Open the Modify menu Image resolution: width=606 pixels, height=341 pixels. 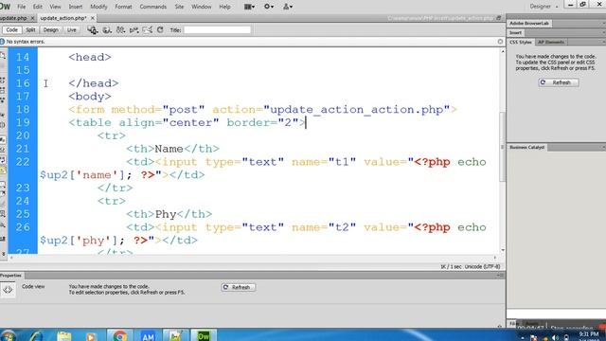(x=98, y=7)
